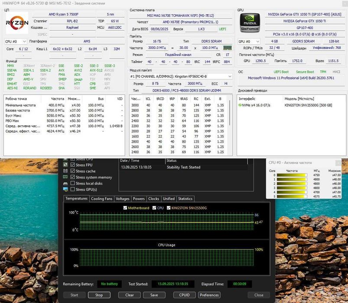Select the Unified tab
This screenshot has width=348, height=303.
coord(169,199)
